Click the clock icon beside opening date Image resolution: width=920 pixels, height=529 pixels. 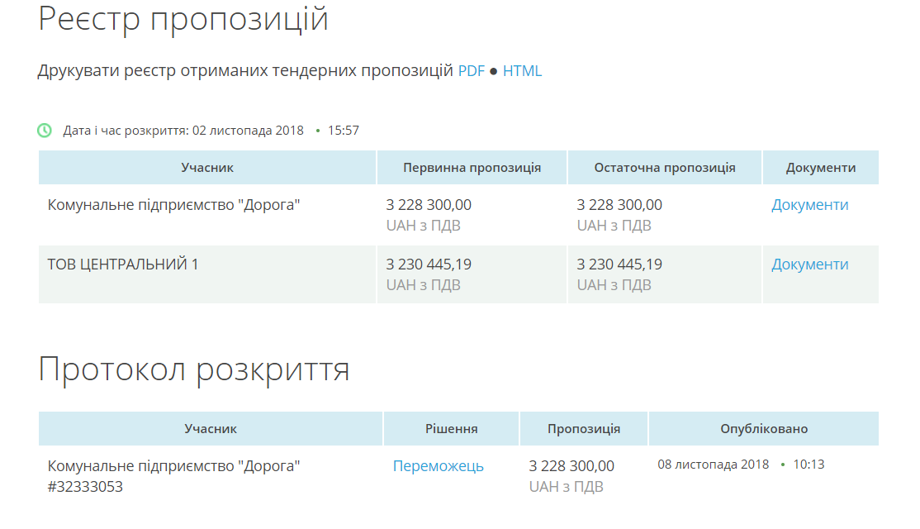click(x=45, y=131)
